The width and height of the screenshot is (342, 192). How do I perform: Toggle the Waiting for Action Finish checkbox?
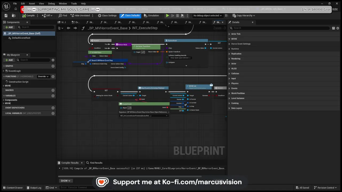[98, 98]
